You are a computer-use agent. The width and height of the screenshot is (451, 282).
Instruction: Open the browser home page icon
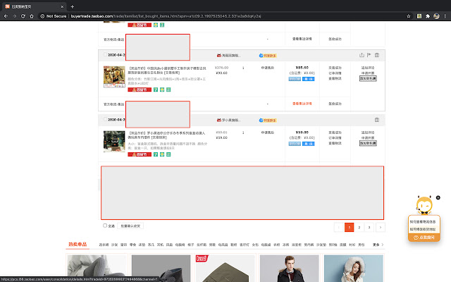tap(32, 16)
